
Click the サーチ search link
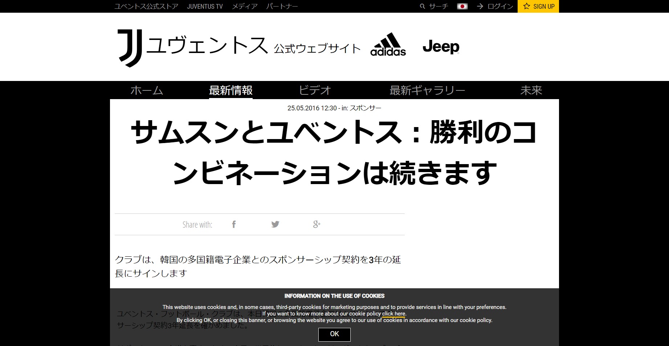click(x=438, y=6)
